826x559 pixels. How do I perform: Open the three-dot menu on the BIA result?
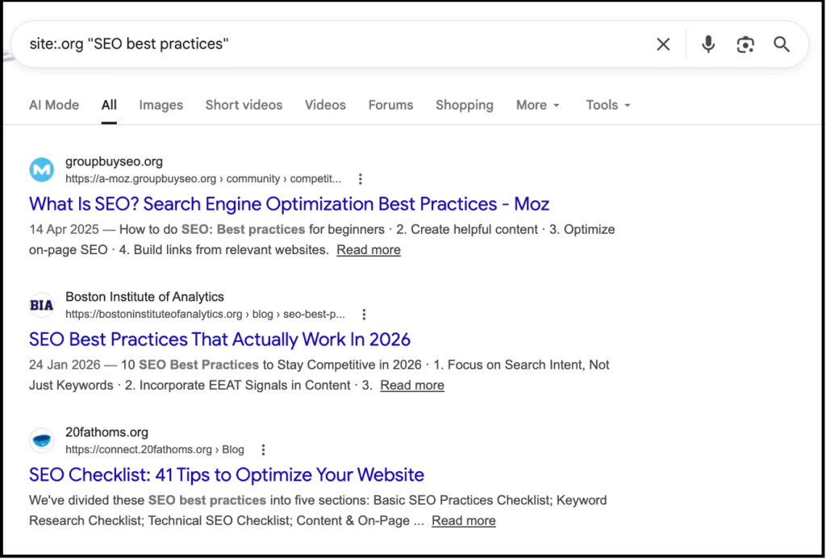(365, 314)
